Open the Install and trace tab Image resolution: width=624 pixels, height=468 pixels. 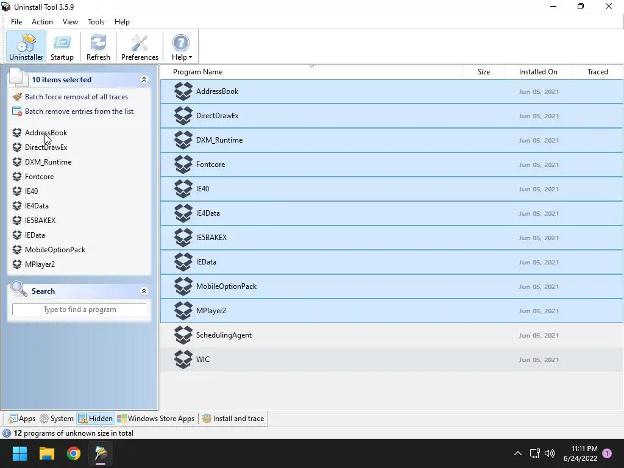click(233, 419)
